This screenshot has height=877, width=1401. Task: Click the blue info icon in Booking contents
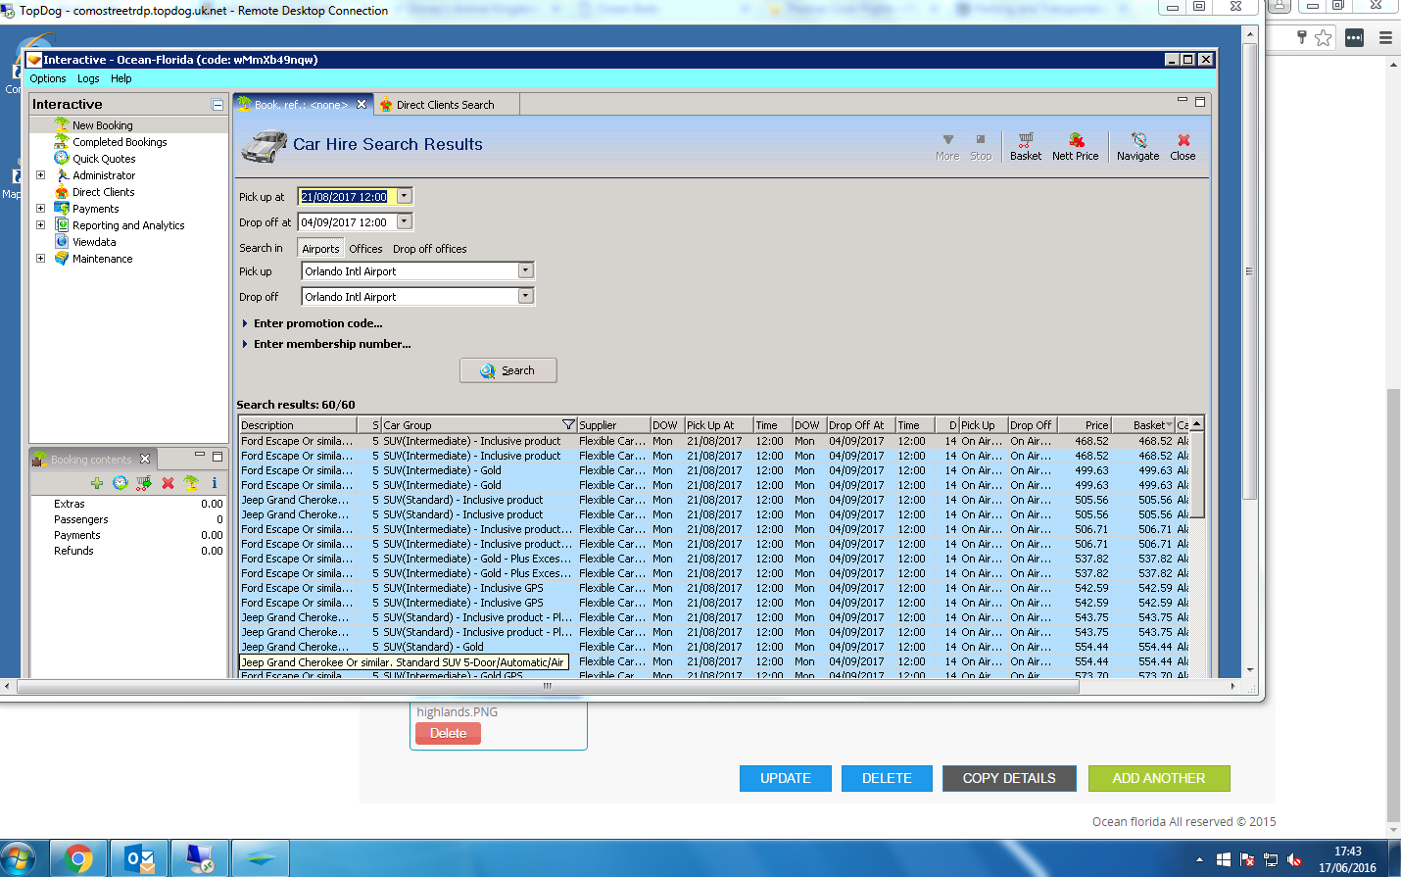pos(214,483)
